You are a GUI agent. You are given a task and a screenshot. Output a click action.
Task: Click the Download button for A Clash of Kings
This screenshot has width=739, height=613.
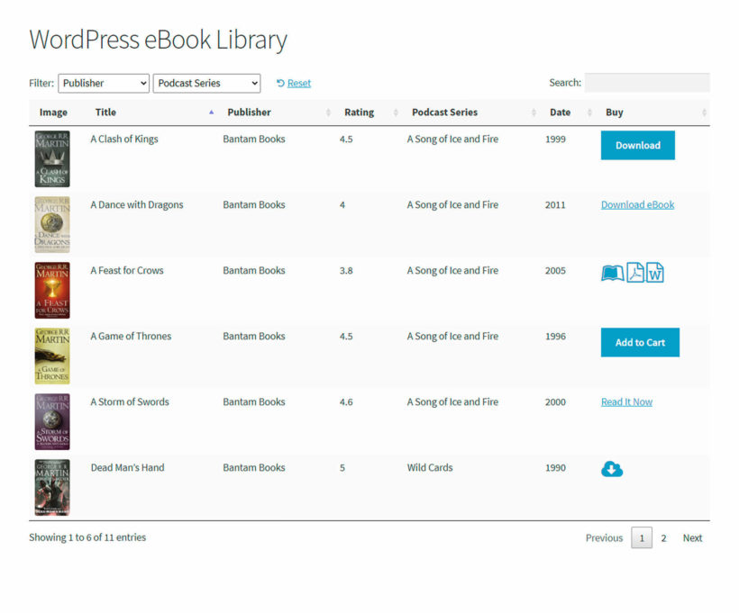637,145
